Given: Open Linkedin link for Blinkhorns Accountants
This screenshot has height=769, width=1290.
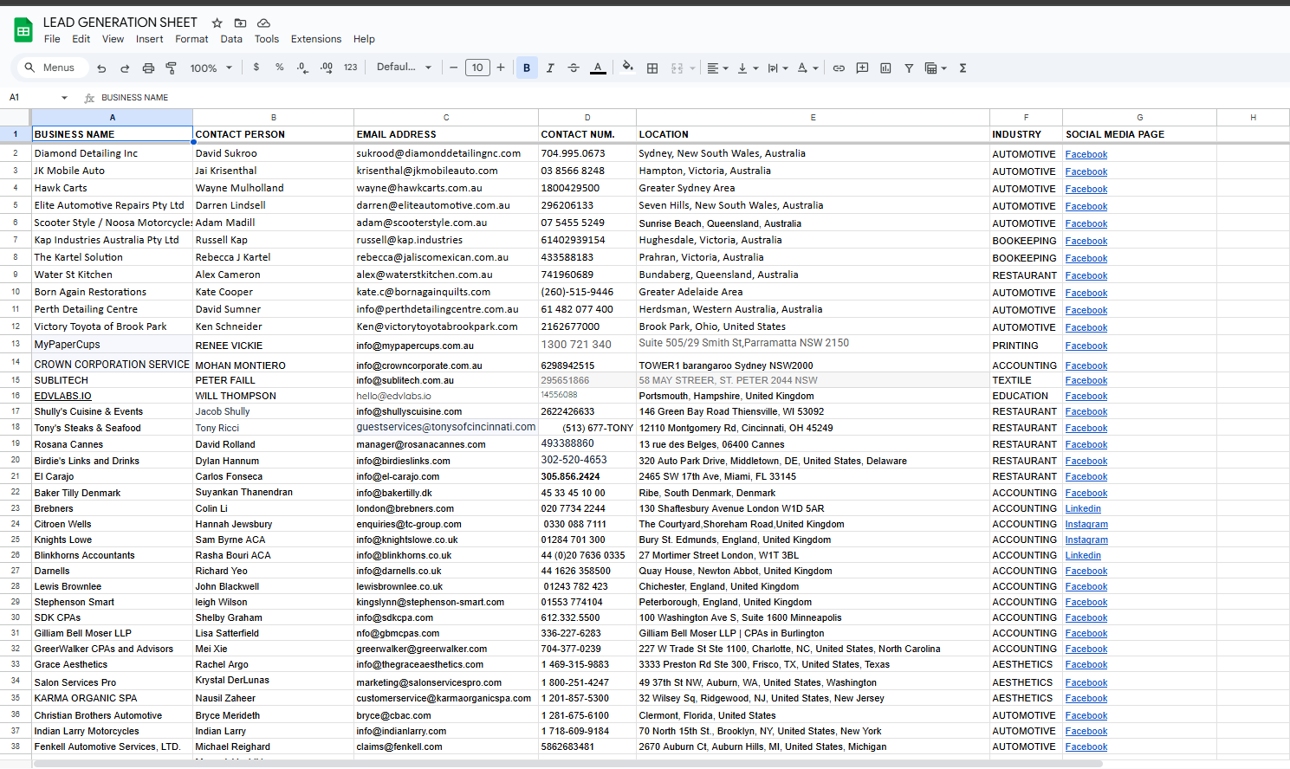Looking at the screenshot, I should [x=1083, y=555].
